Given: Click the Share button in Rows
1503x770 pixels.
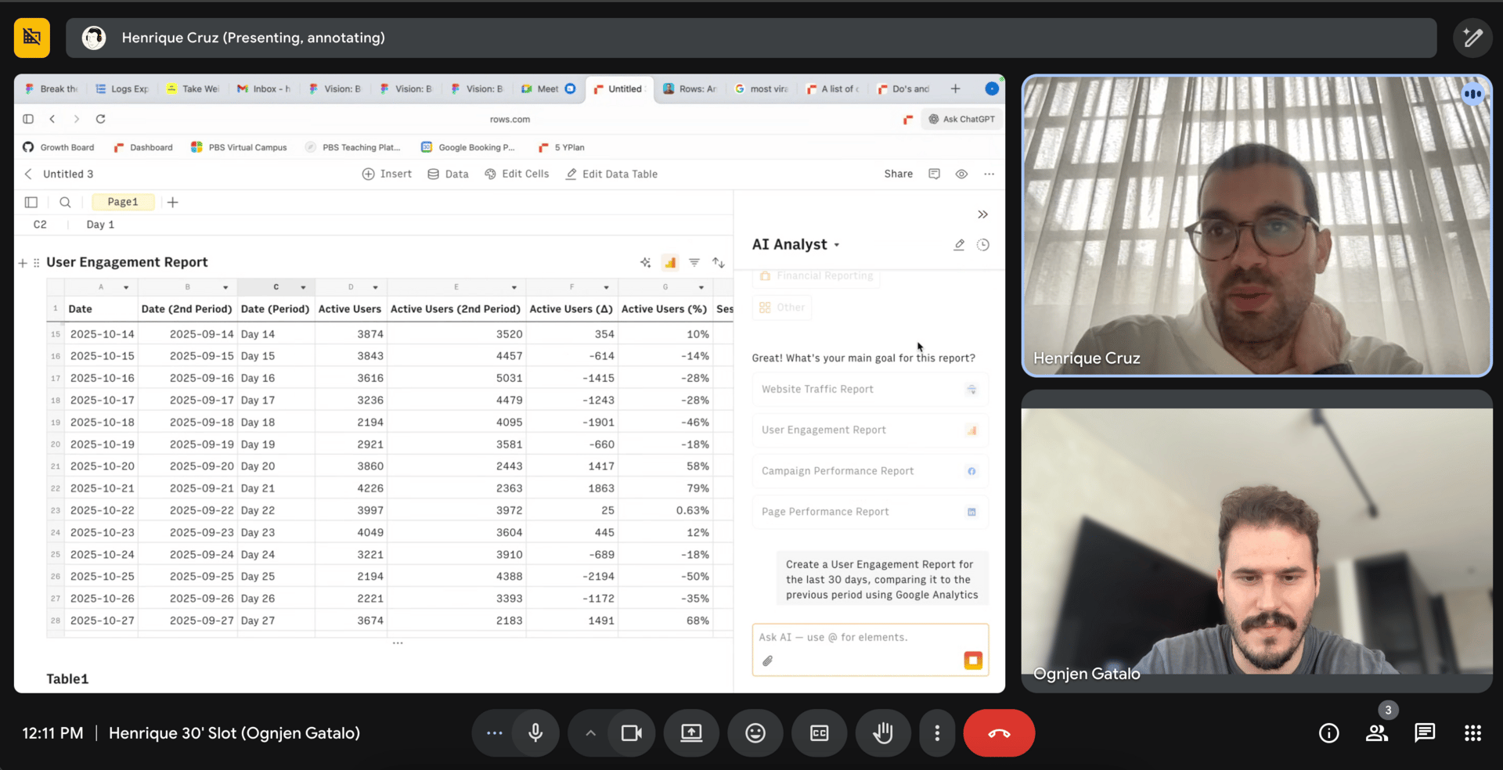Looking at the screenshot, I should pos(898,174).
